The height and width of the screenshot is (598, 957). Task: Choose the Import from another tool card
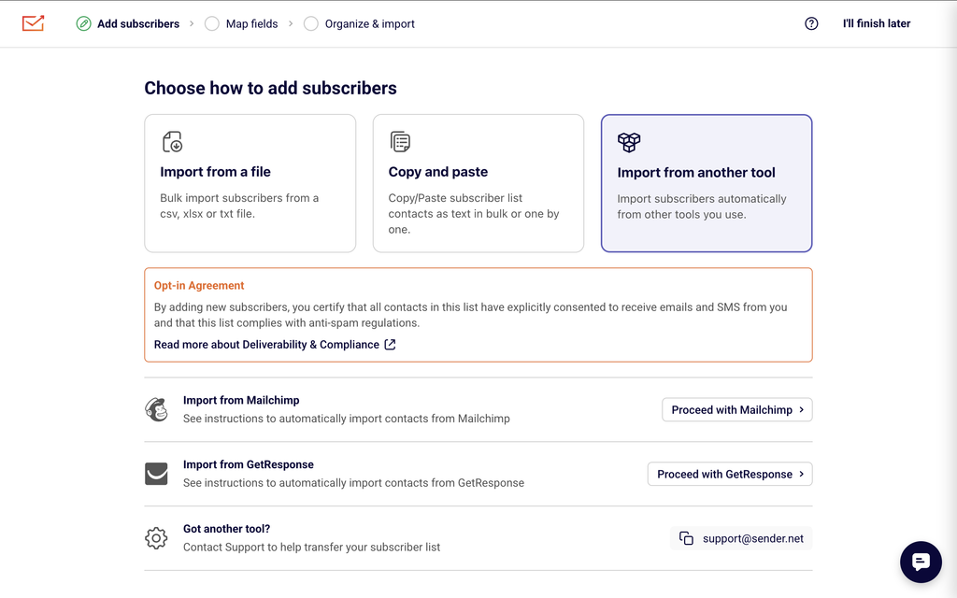coord(707,183)
